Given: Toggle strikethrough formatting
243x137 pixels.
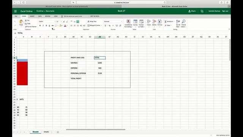Looking at the screenshot, I should pos(52,25).
